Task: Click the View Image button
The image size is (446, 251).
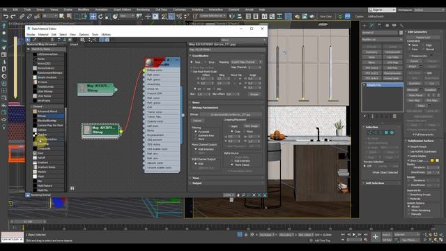Action: point(252,125)
